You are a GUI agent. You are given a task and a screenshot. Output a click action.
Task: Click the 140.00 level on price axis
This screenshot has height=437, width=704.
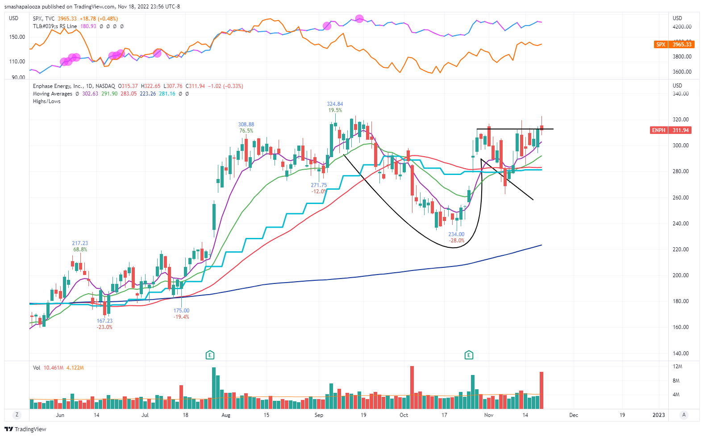[680, 354]
